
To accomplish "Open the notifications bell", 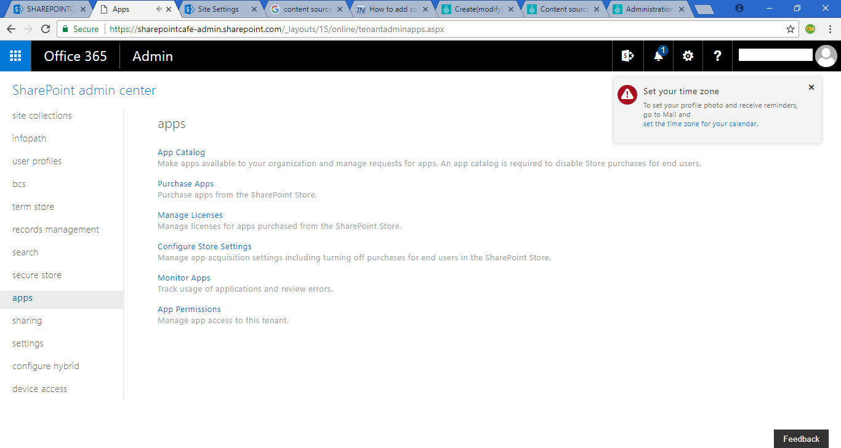I will [658, 56].
